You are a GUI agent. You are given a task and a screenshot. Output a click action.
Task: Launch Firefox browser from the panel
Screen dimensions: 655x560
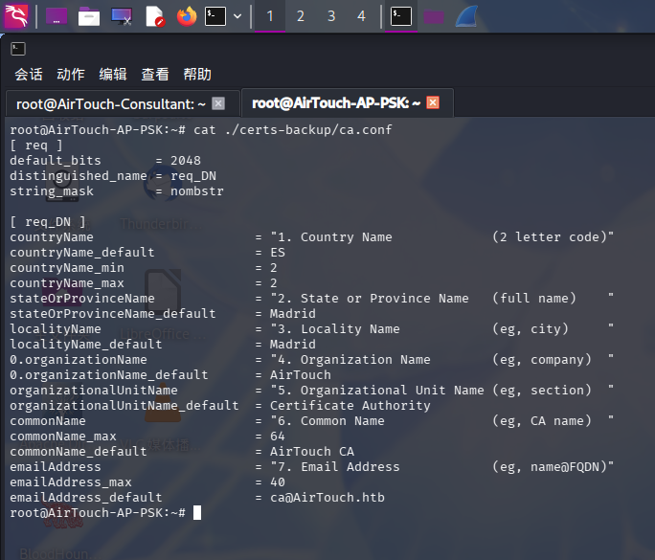(x=187, y=16)
